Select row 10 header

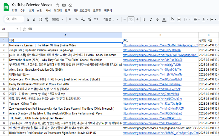tap(4, 84)
